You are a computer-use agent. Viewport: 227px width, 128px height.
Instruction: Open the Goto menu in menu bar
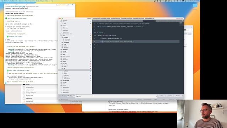tap(34, 1)
